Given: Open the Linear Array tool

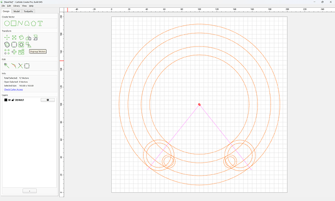Looking at the screenshot, I should [x=7, y=51].
